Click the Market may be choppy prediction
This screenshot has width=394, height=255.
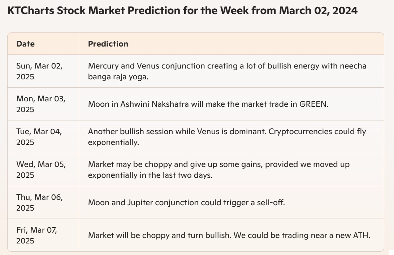click(218, 170)
